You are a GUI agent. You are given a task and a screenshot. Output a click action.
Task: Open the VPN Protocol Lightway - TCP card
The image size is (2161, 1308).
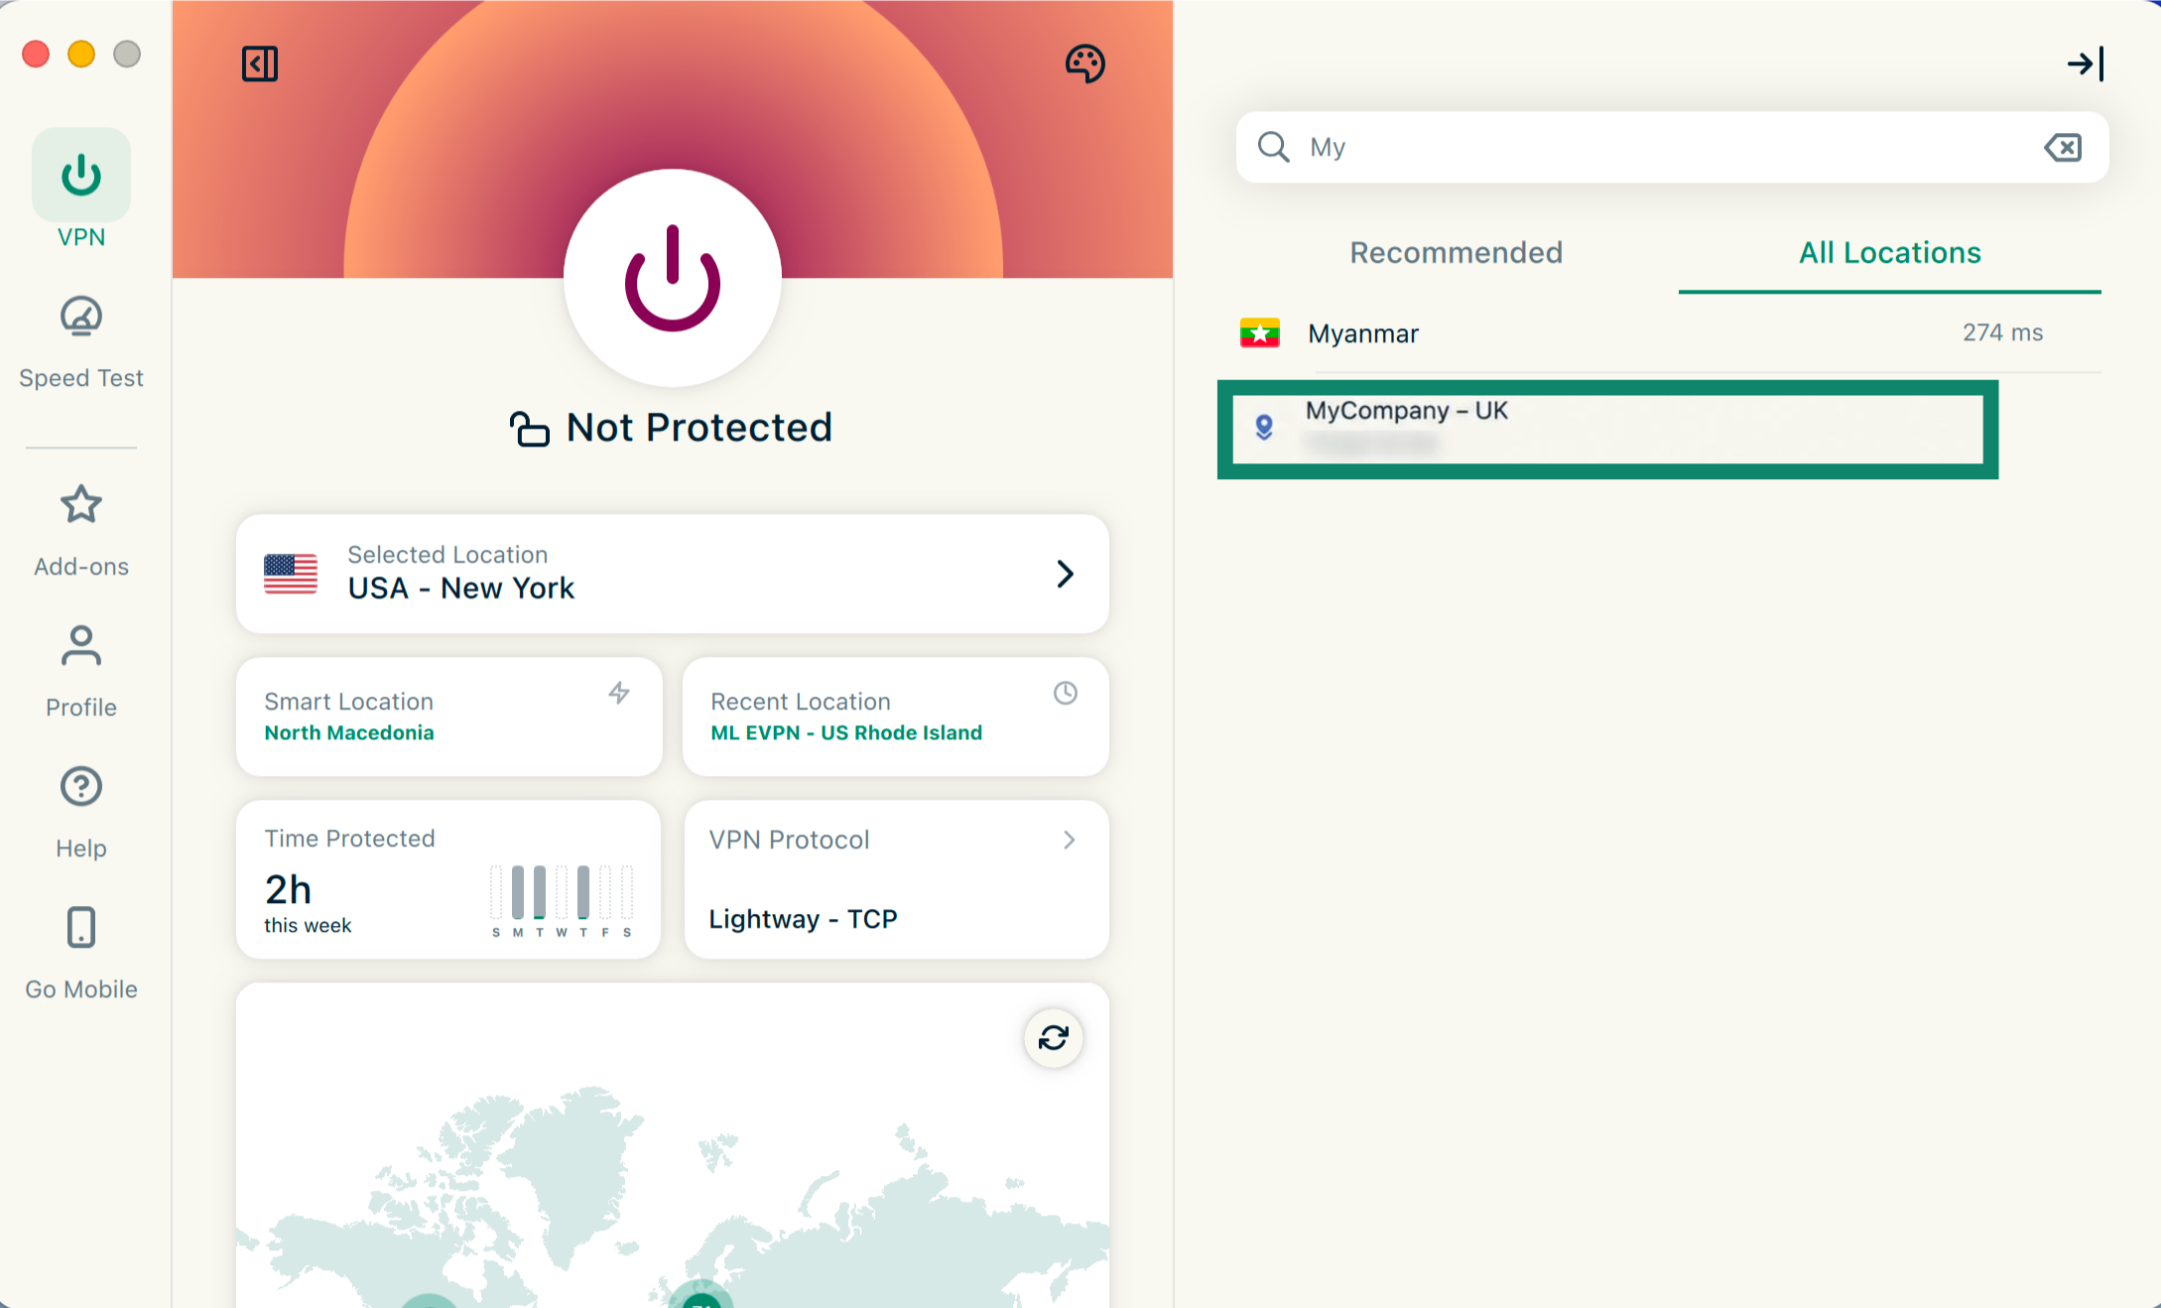coord(896,879)
